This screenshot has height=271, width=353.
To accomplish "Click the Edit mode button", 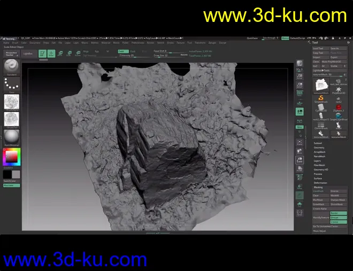I will coord(42,53).
